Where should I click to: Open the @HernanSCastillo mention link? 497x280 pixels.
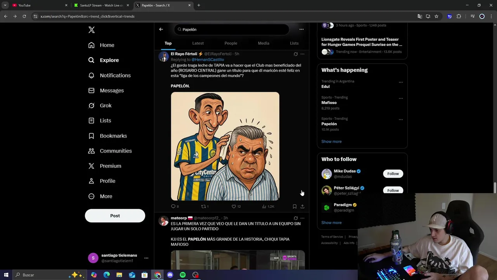tap(208, 59)
